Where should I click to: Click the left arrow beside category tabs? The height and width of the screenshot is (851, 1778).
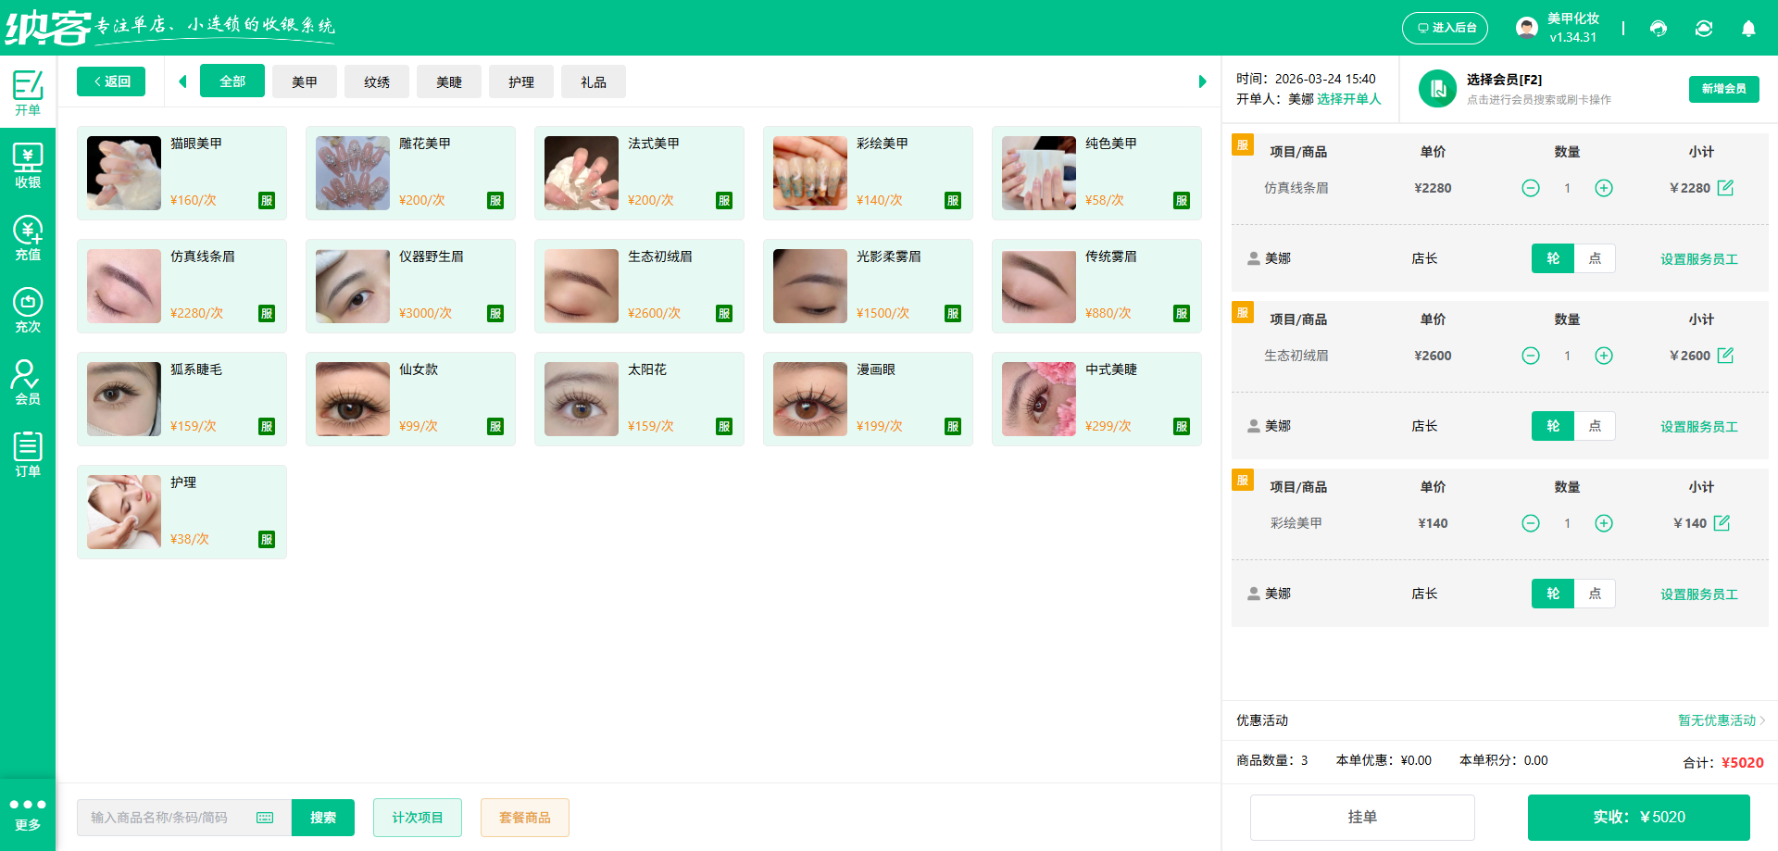coord(182,81)
